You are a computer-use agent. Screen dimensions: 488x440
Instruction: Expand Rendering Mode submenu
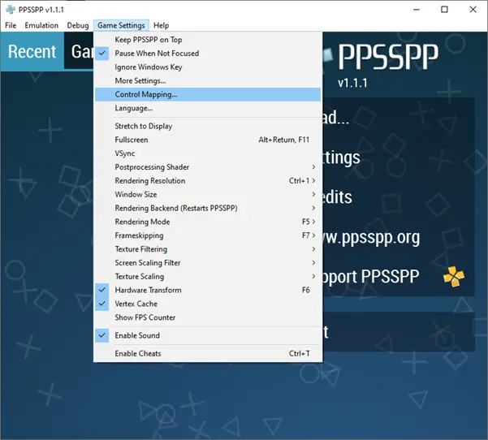point(208,222)
